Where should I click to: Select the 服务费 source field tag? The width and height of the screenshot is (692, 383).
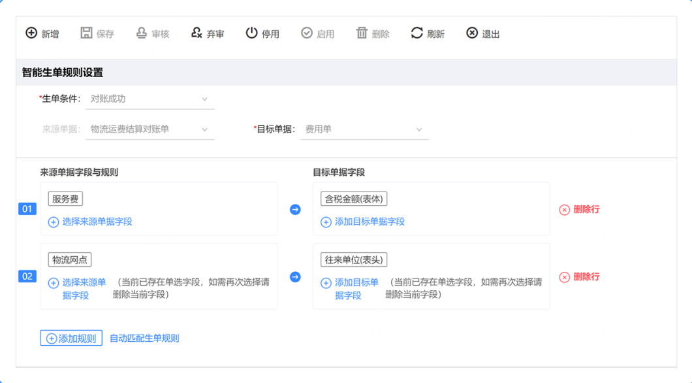coord(65,199)
